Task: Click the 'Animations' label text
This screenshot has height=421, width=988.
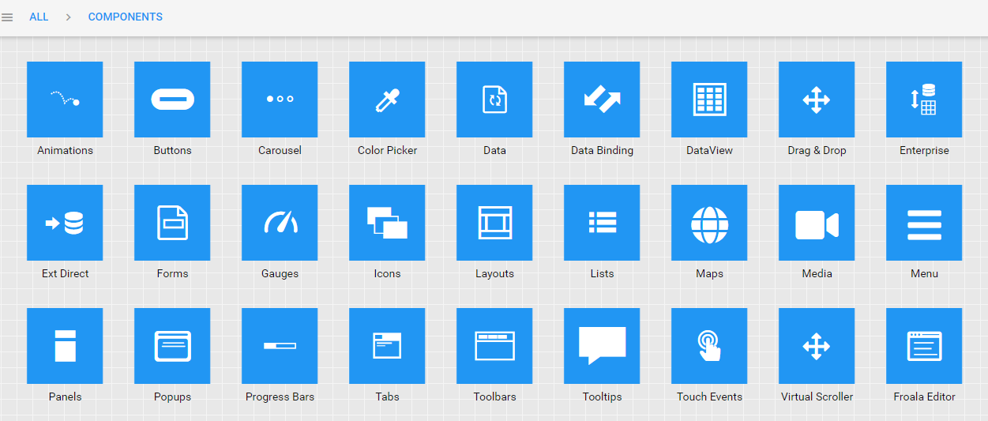Action: 65,150
